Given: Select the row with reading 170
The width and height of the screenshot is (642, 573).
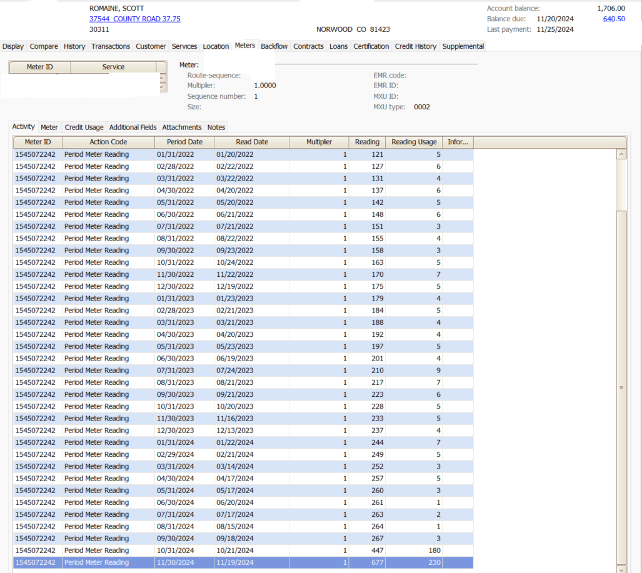Looking at the screenshot, I should pos(243,274).
